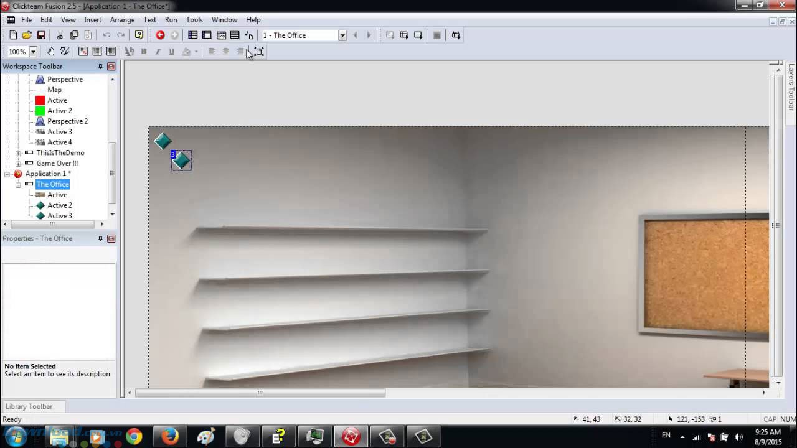Screen dimensions: 797x448
Task: Open the Insert menu
Action: tap(92, 19)
